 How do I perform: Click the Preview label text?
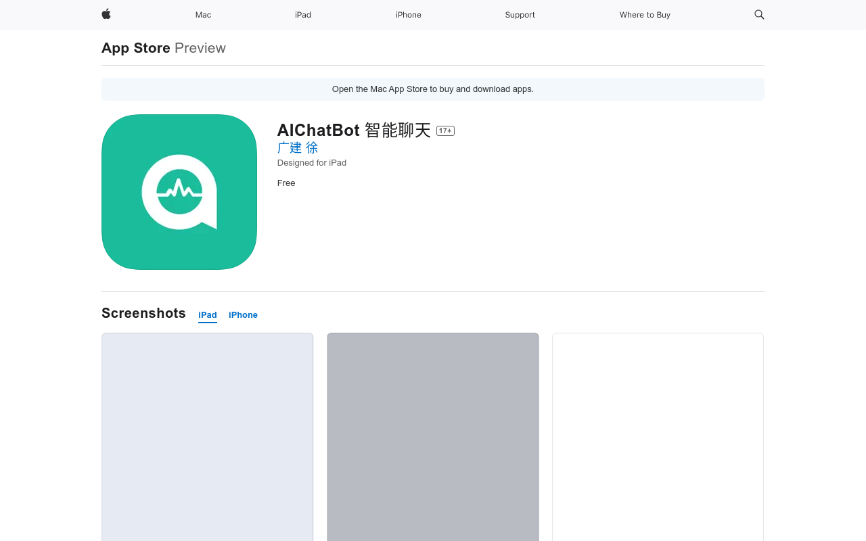tap(200, 48)
